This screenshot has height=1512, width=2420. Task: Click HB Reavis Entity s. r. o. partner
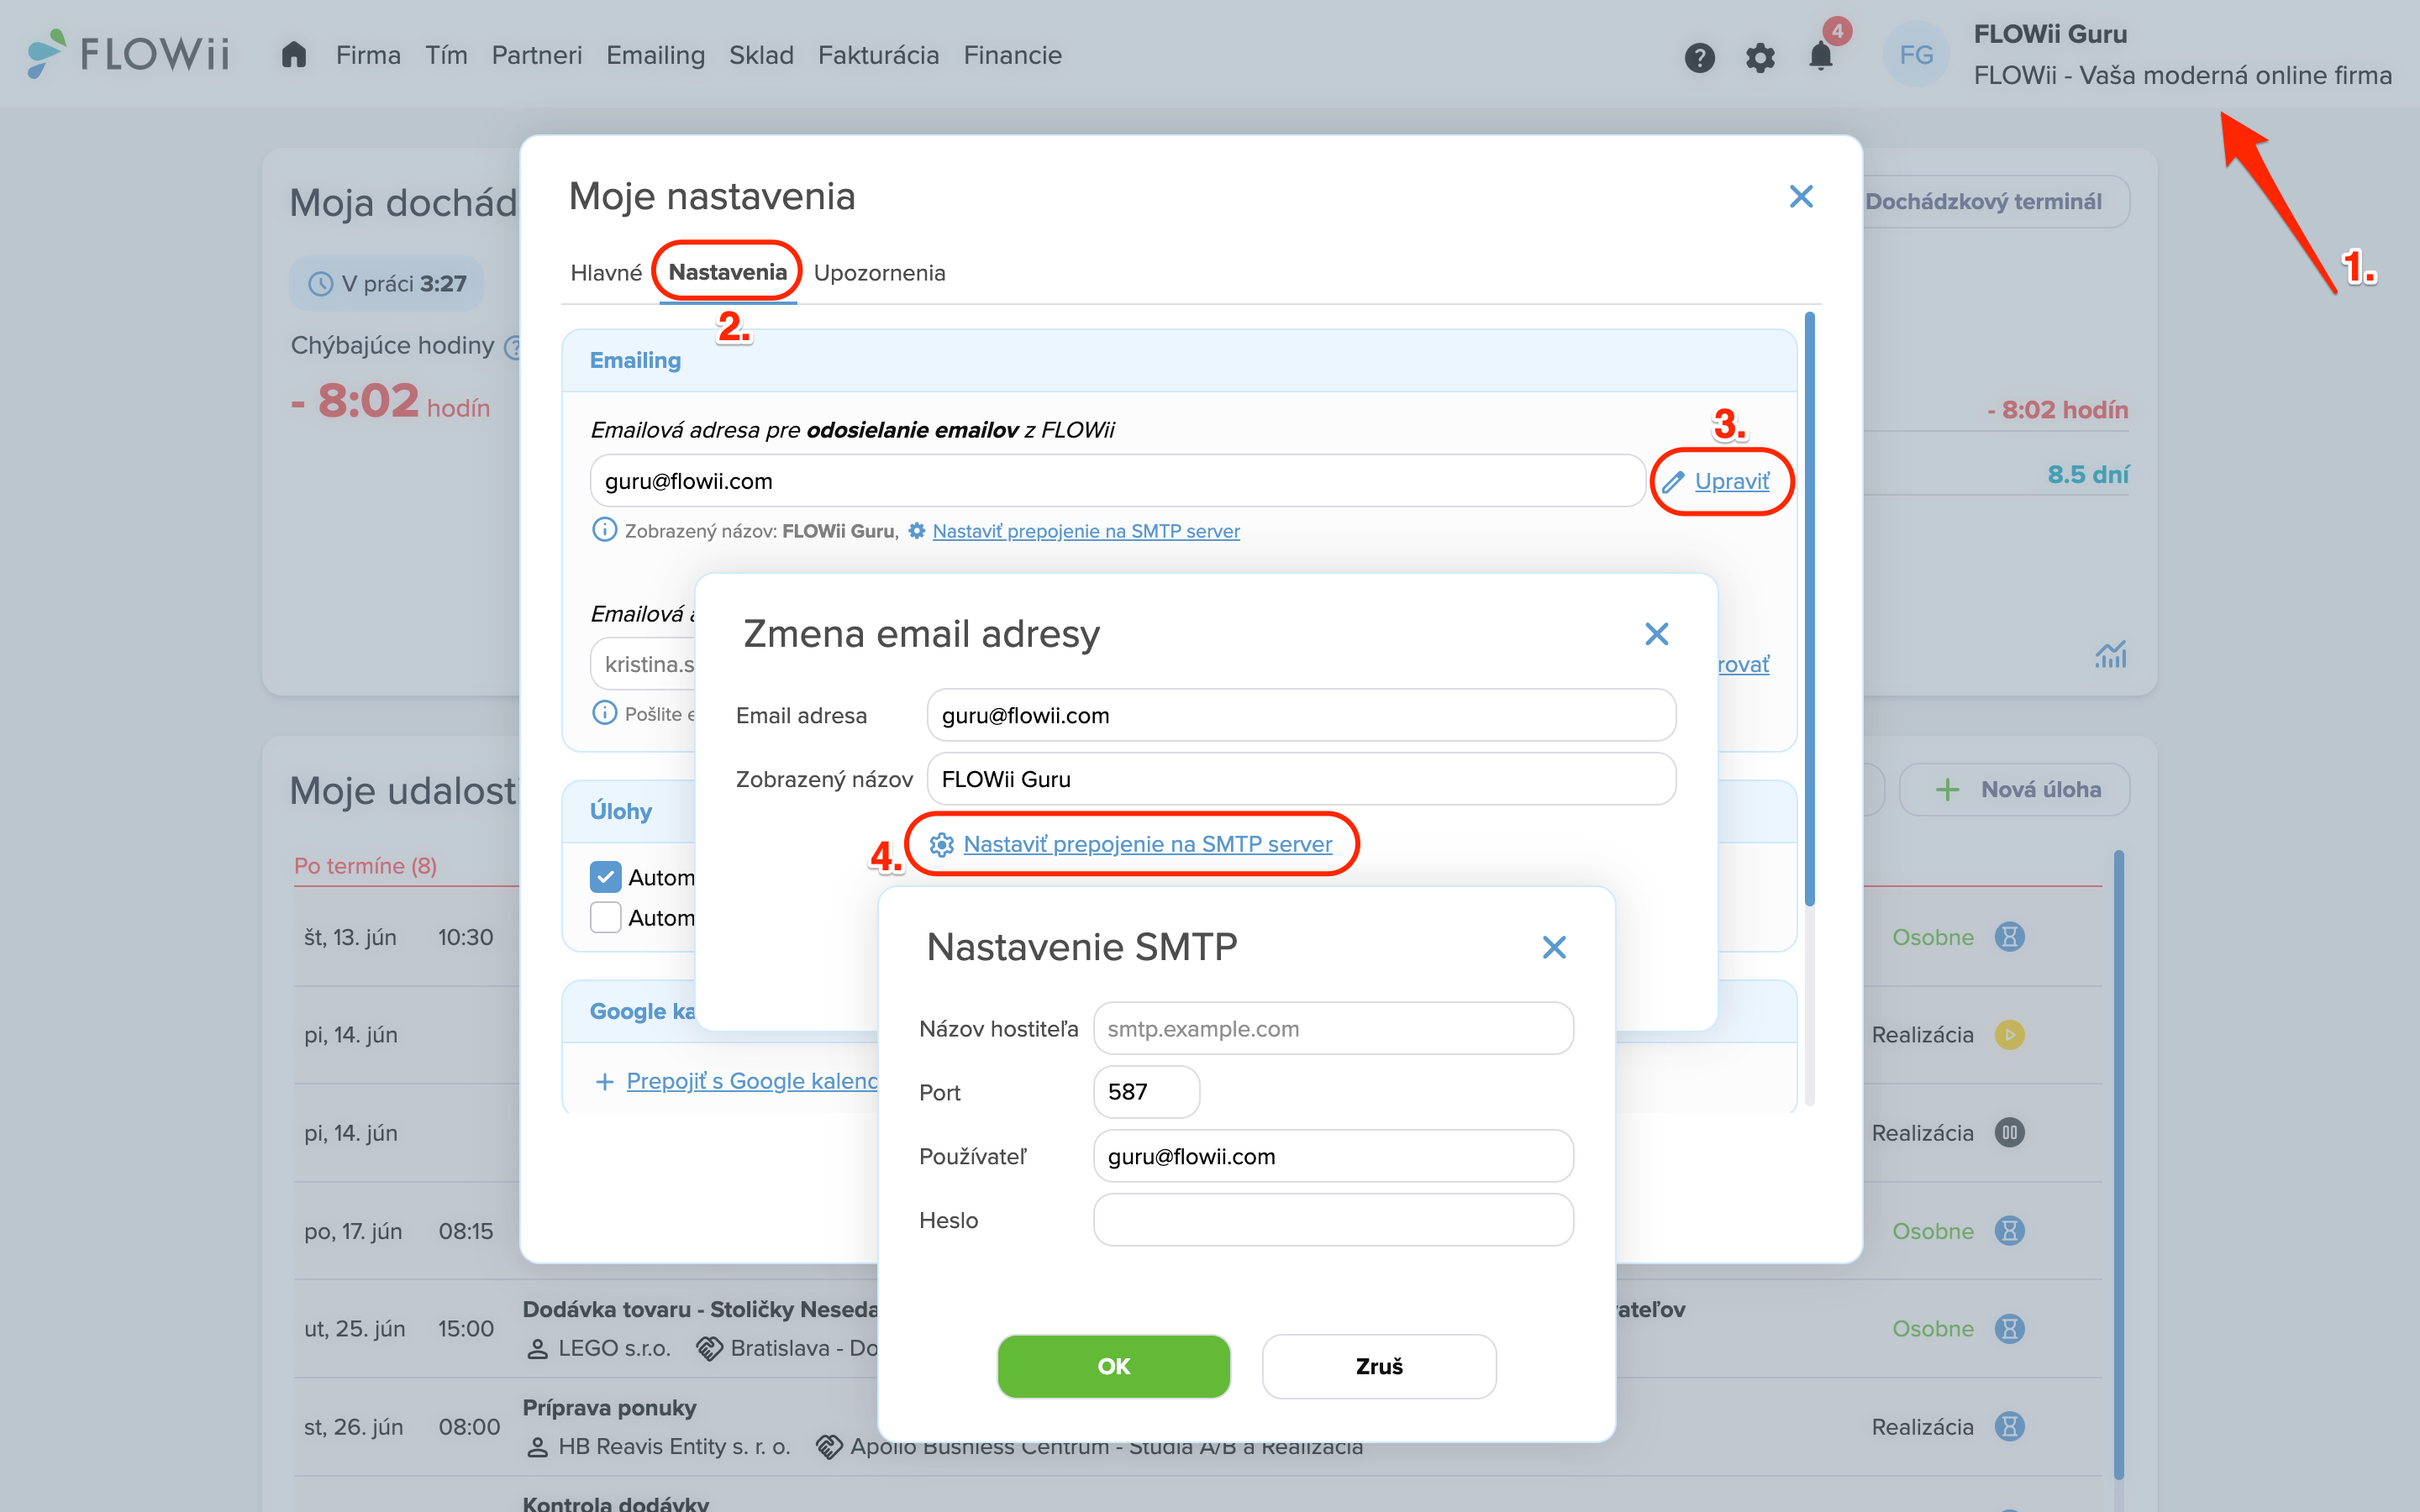coord(674,1446)
